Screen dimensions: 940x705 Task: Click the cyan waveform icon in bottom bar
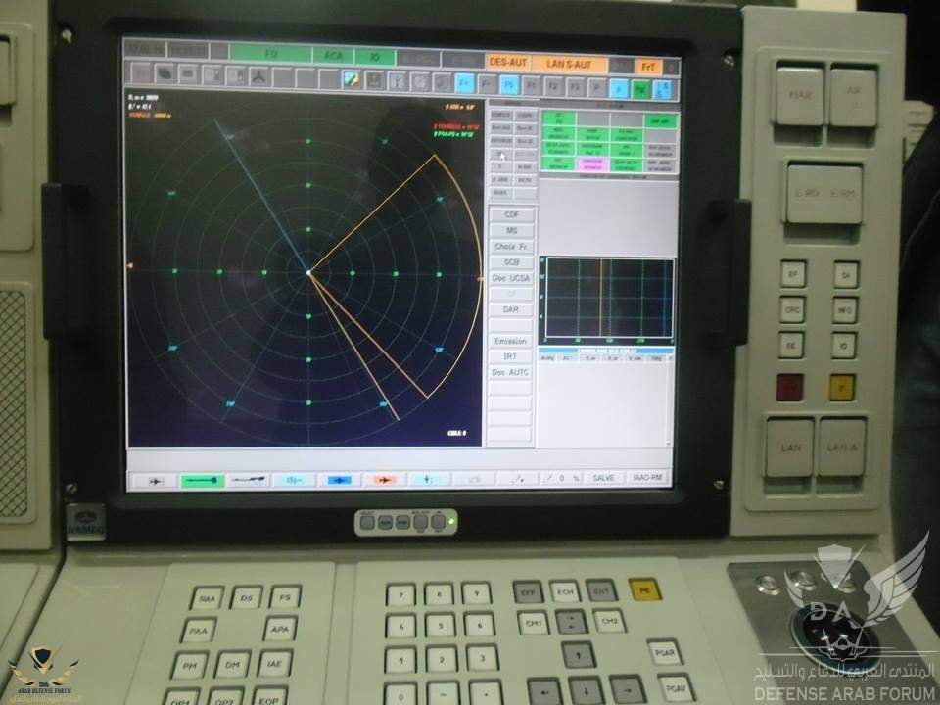(x=294, y=480)
